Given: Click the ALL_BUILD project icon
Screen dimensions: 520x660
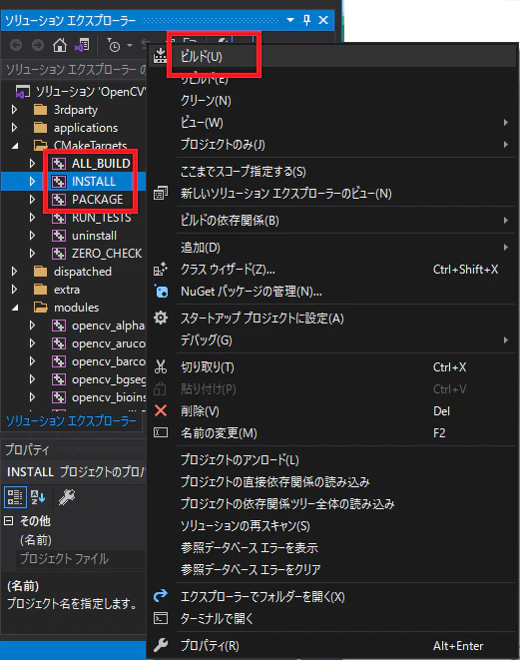Looking at the screenshot, I should coord(59,164).
